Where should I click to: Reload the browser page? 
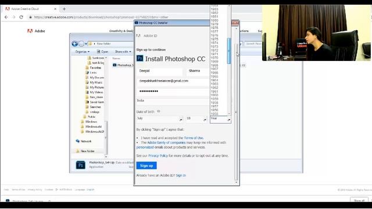pos(21,17)
